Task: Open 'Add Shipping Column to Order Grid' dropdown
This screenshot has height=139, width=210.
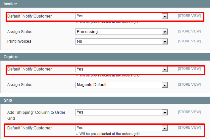Action: [x=121, y=113]
